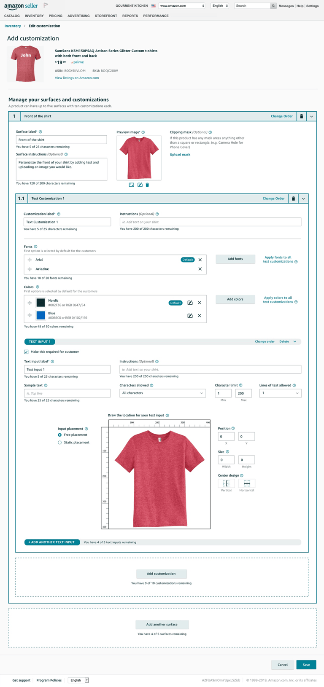This screenshot has width=324, height=687.
Task: Click the replace preview image icon
Action: (x=131, y=185)
